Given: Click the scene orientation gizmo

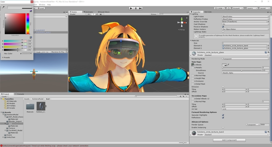Looking at the screenshot, I should pos(182,23).
